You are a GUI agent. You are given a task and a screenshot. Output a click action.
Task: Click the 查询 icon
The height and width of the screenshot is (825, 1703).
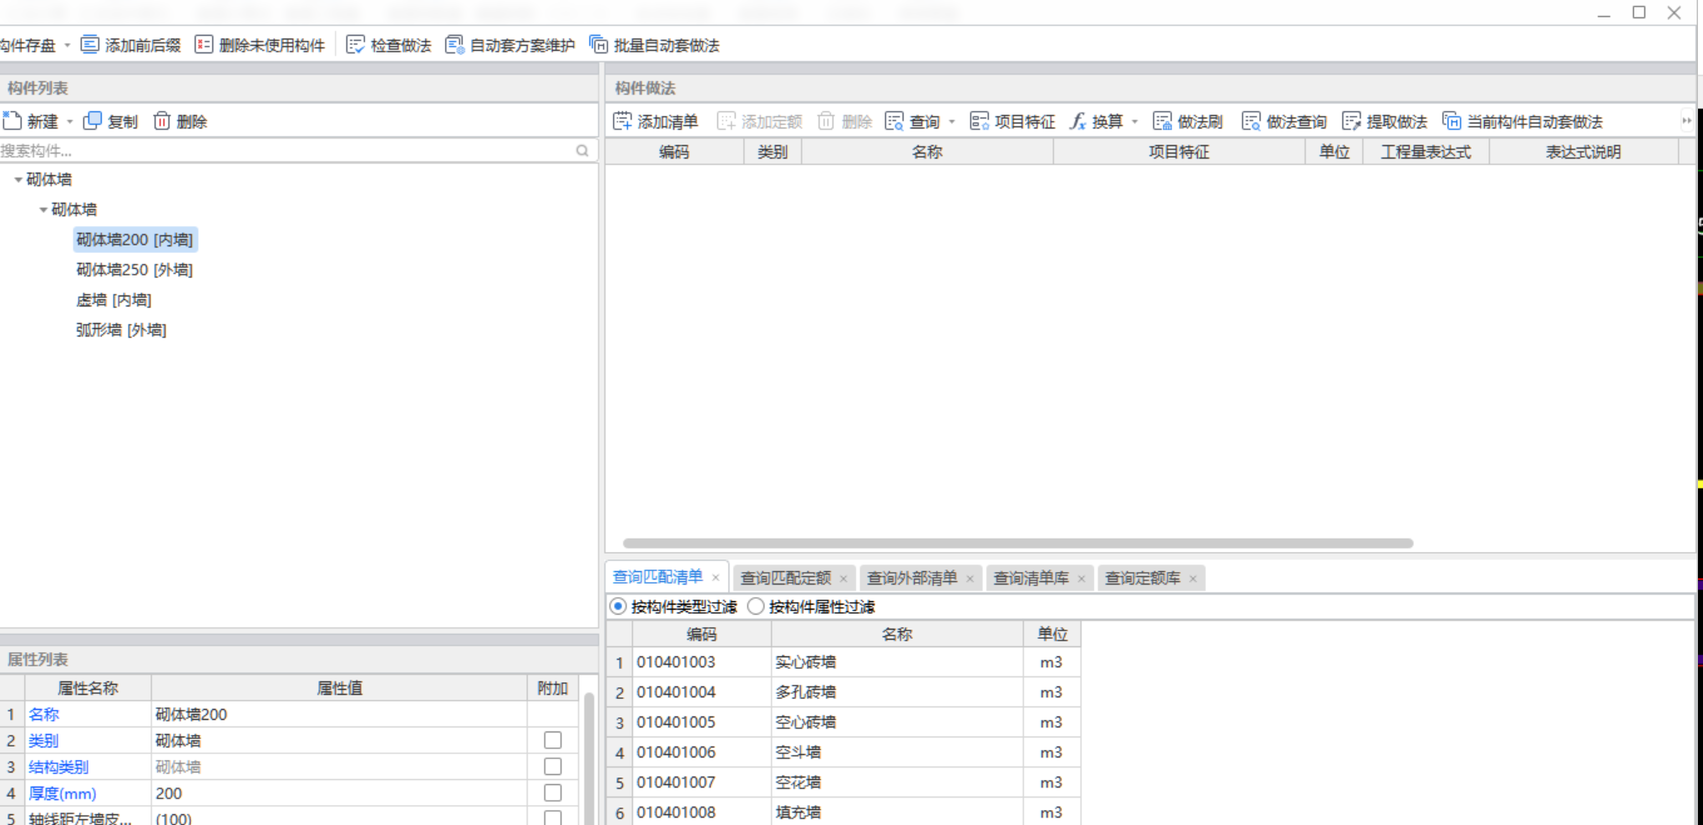click(895, 121)
